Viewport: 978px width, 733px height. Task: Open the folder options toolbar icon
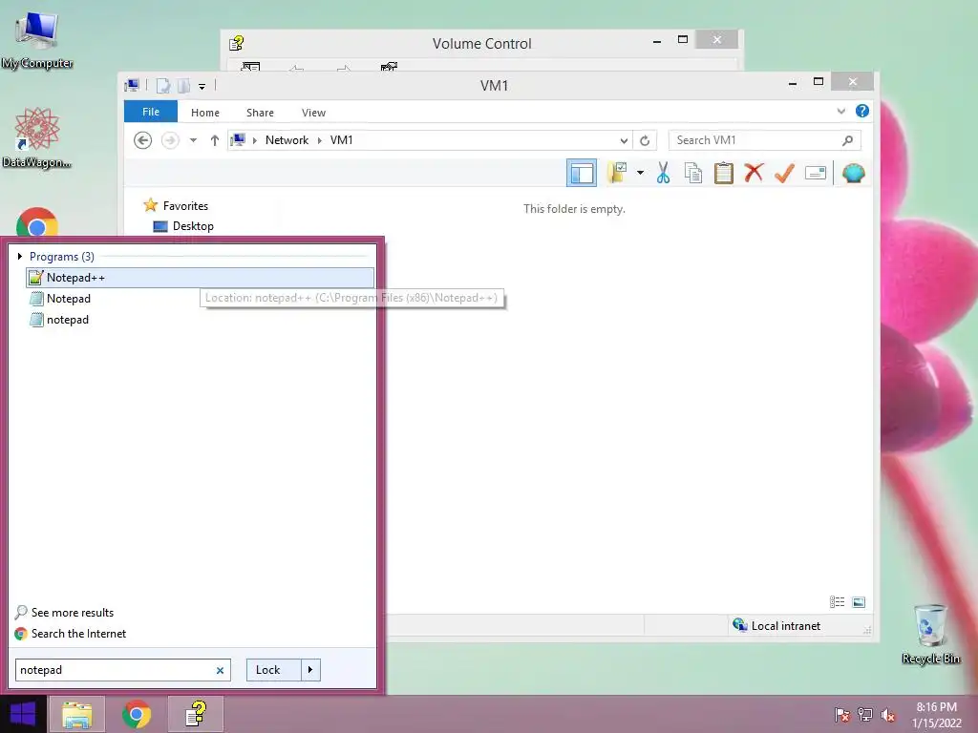coord(617,173)
